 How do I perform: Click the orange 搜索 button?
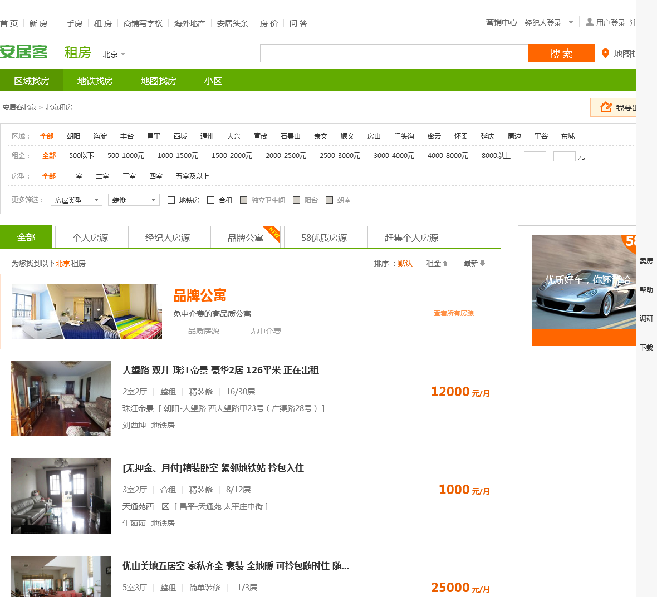pos(561,53)
